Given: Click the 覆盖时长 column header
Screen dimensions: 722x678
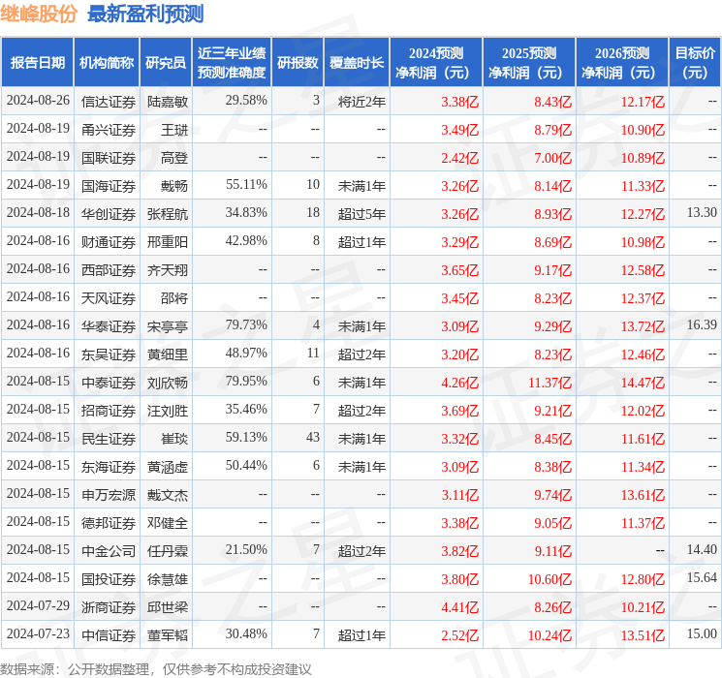Looking at the screenshot, I should tap(357, 63).
